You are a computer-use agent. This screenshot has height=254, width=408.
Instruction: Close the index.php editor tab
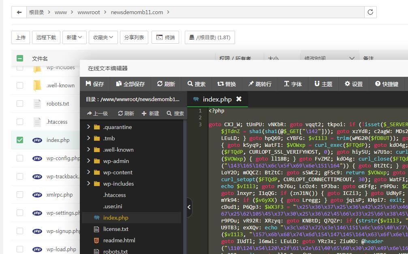[239, 99]
